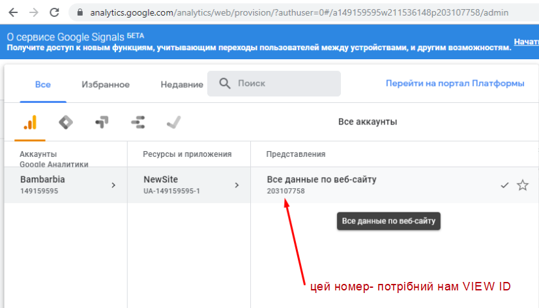
Task: Switch to the Все tab
Action: pos(43,85)
